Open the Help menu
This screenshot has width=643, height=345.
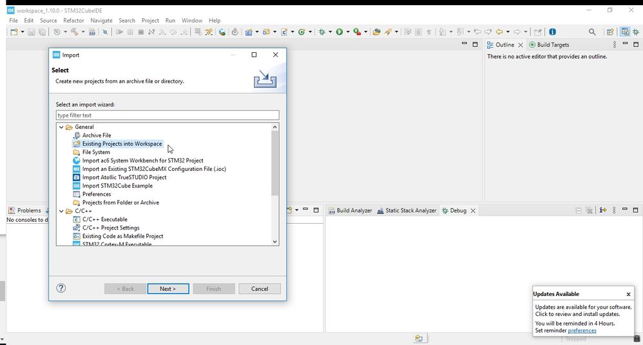click(x=215, y=21)
